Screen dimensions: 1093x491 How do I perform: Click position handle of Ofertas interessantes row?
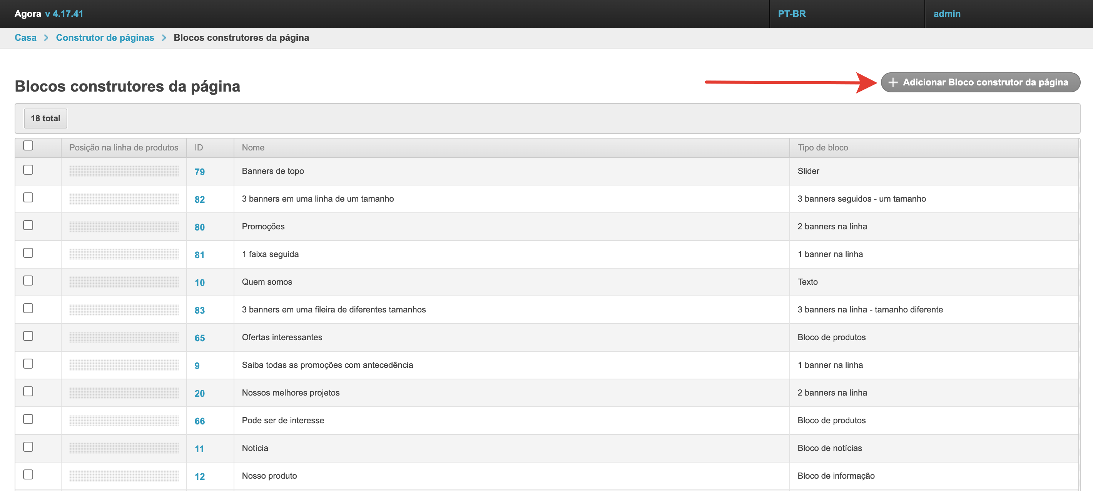pyautogui.click(x=124, y=337)
